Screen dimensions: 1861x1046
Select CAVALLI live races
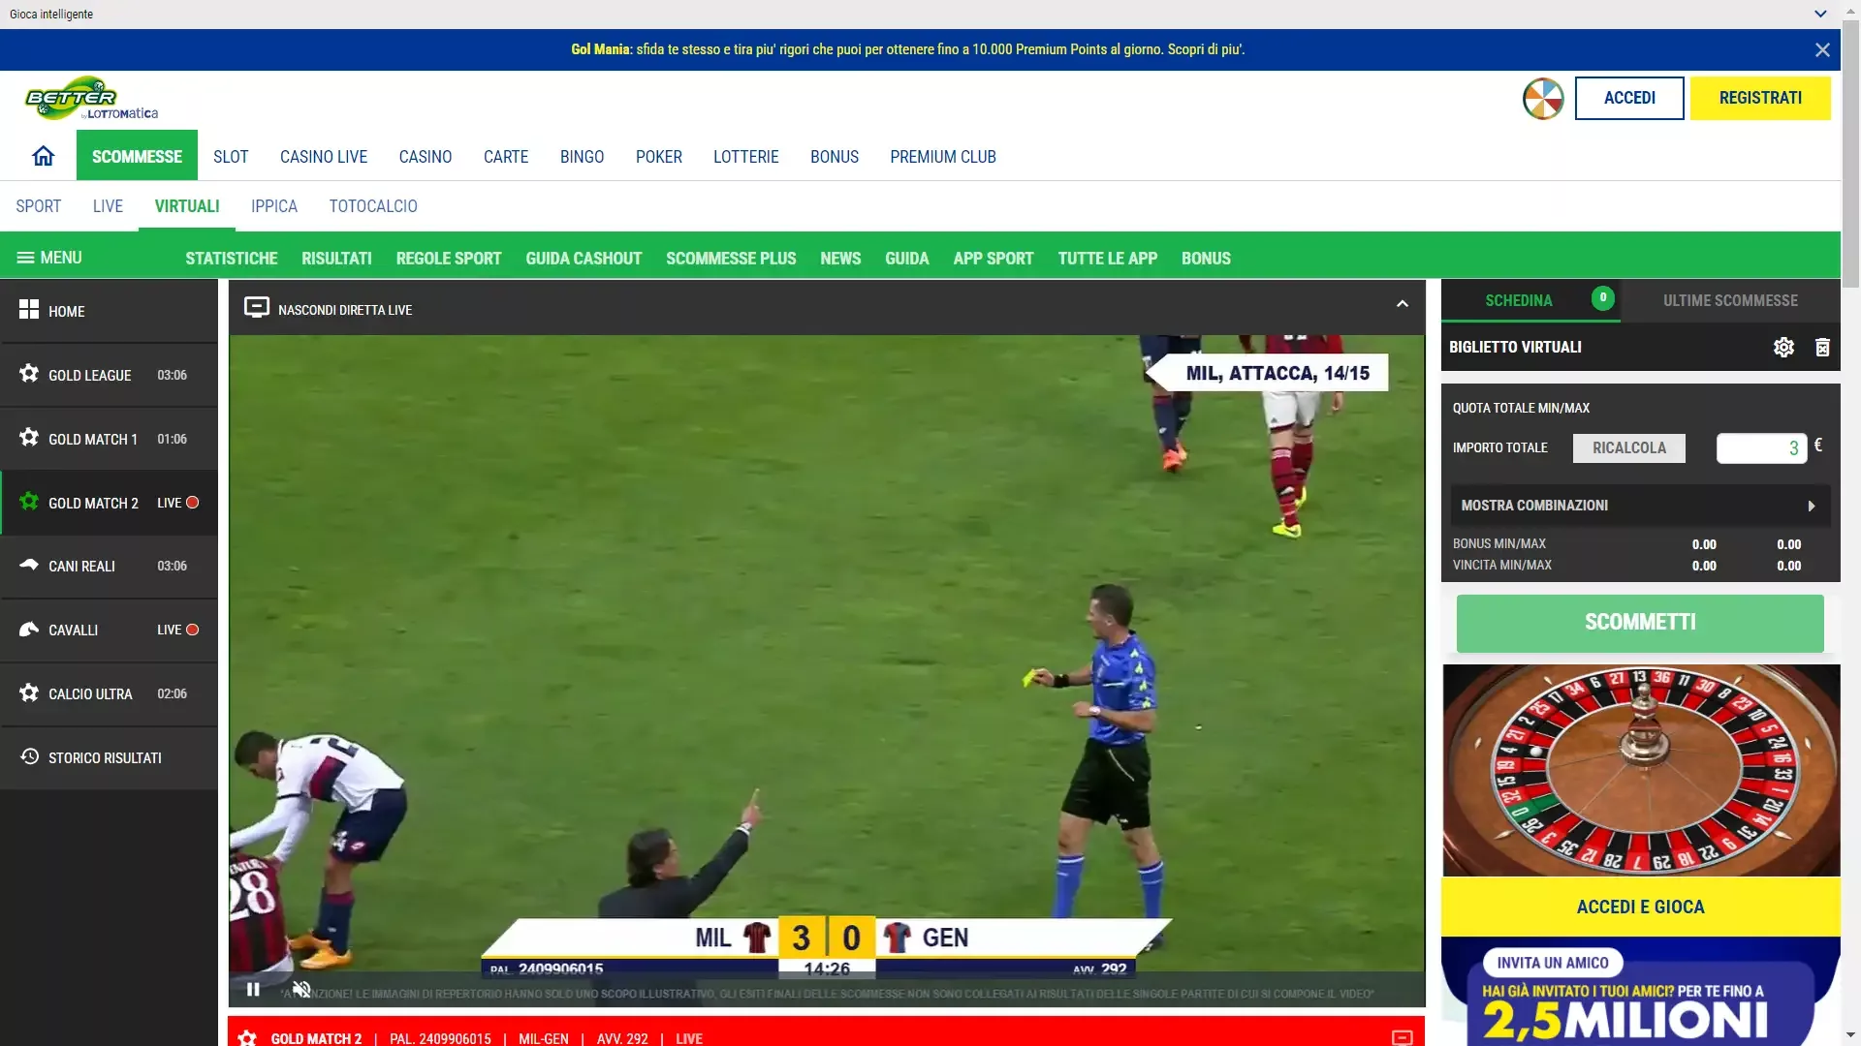tap(73, 630)
